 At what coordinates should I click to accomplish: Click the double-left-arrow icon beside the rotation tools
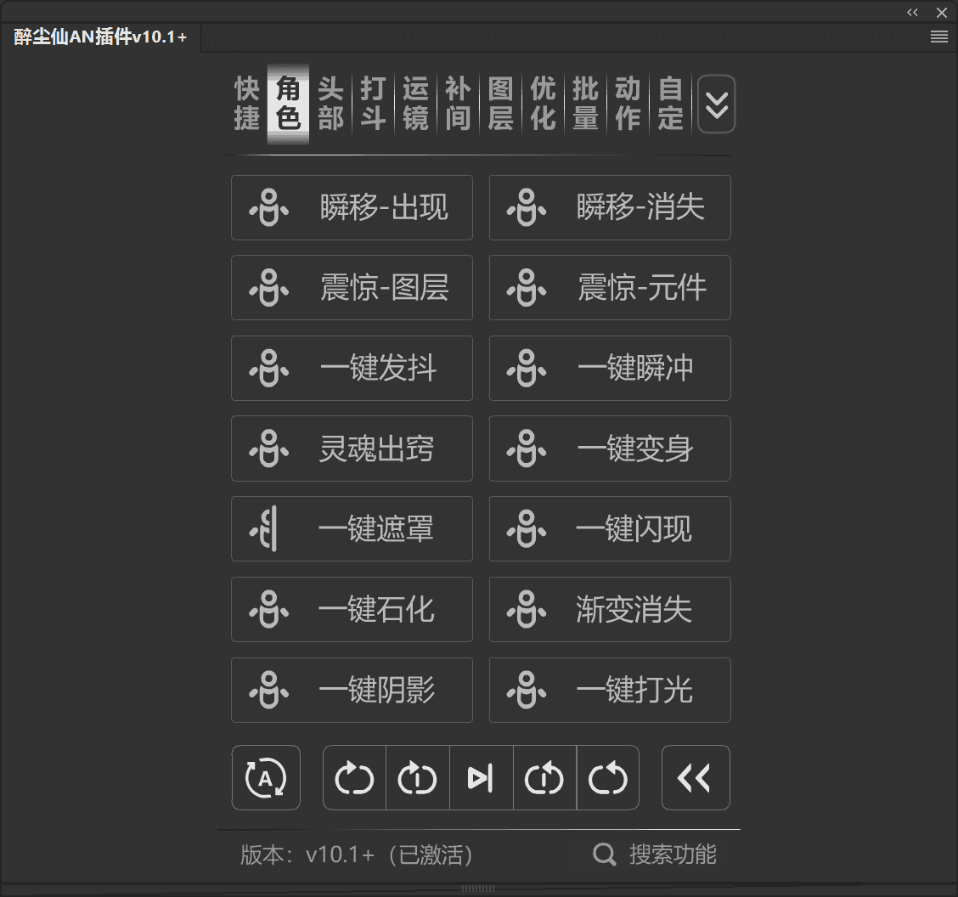(x=696, y=777)
